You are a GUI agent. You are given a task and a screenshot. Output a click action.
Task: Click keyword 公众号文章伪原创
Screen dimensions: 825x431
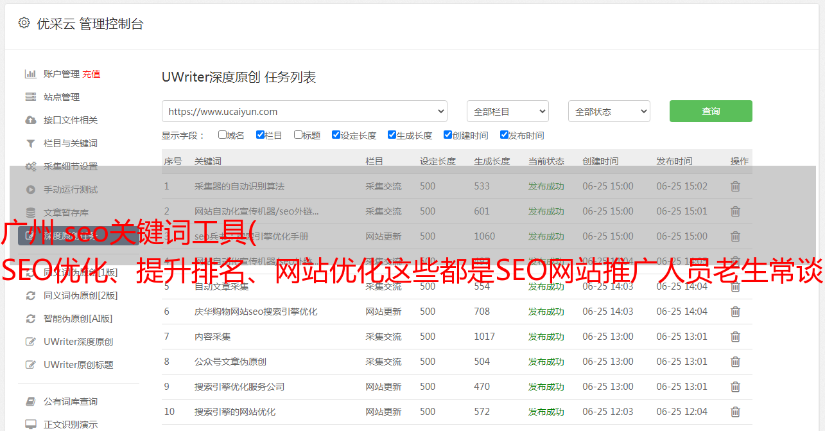(230, 362)
